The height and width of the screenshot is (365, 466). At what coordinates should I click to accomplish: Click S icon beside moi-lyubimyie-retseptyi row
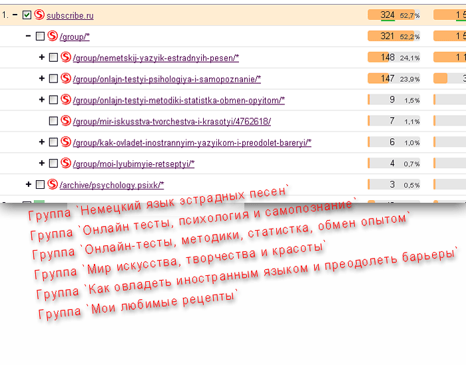[x=66, y=163]
